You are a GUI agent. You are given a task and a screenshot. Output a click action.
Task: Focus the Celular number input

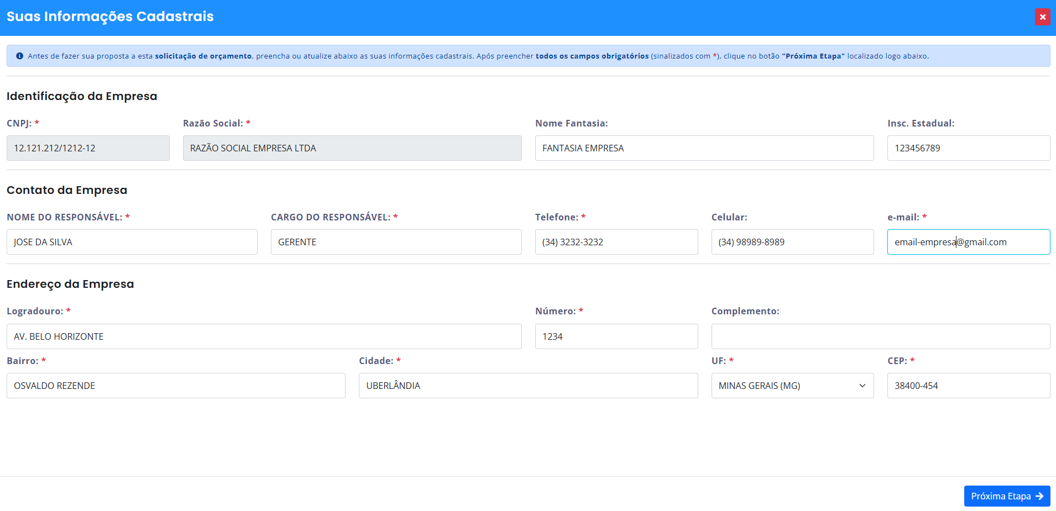(x=792, y=242)
